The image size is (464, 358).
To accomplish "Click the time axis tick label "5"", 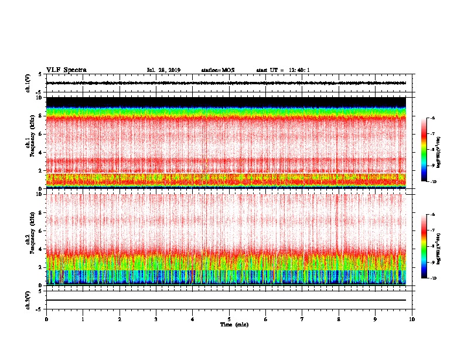I will (x=229, y=319).
